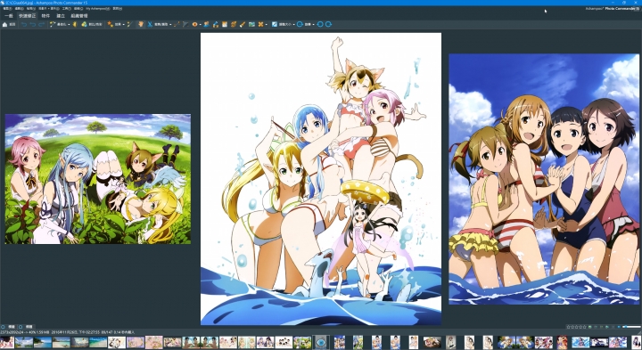
Task: Expand the dropdown beside the orange X icon
Action: pos(267,25)
